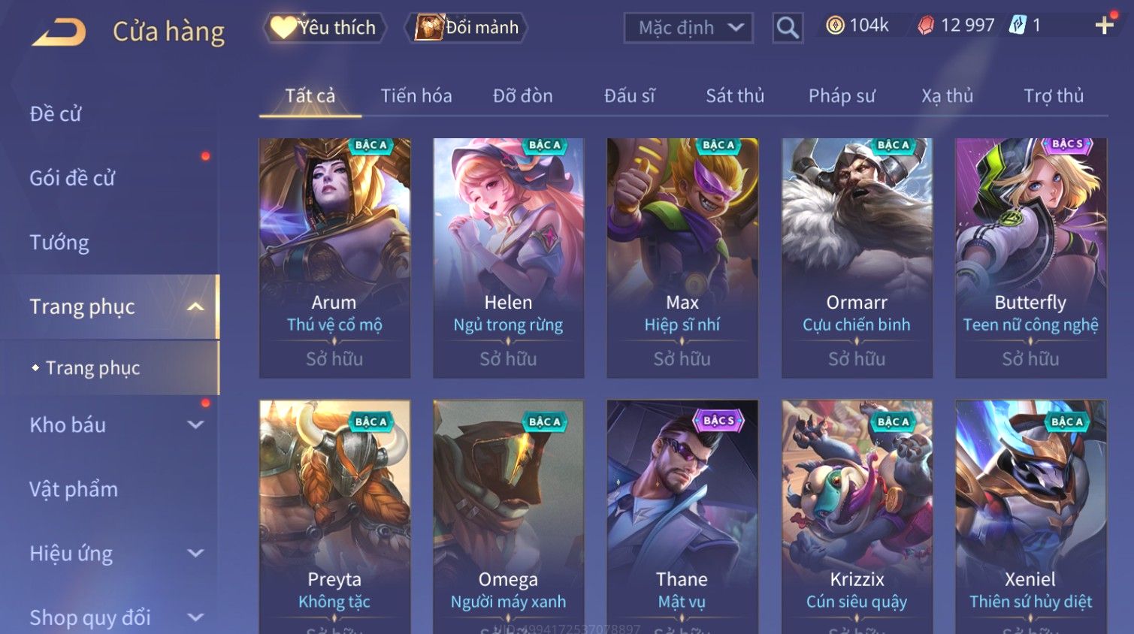Open Yêu thích heart favorites
1134x634 pixels.
click(x=324, y=28)
